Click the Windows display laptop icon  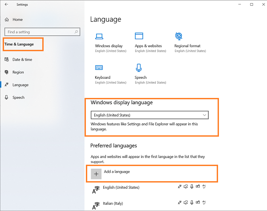coord(99,36)
